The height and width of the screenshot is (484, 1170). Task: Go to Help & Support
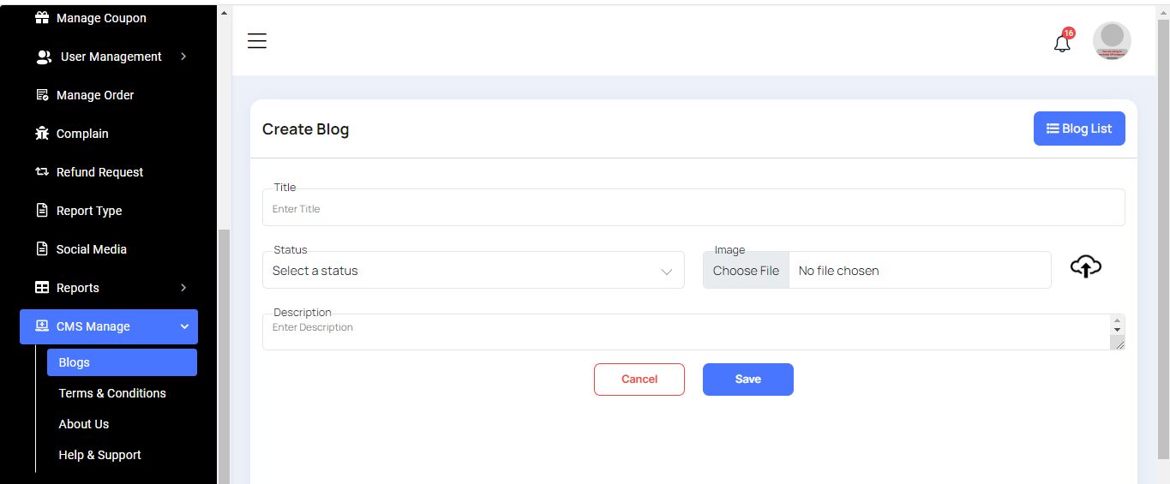(x=99, y=455)
